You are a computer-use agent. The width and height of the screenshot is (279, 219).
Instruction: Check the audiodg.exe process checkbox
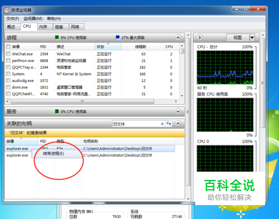(x=8, y=81)
